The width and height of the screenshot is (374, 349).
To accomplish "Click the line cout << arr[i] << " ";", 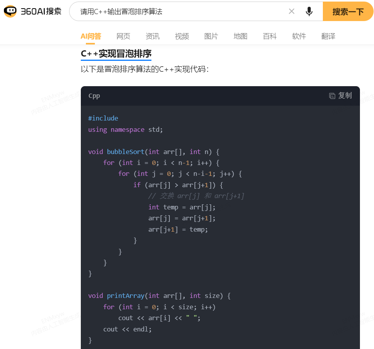I will [159, 318].
